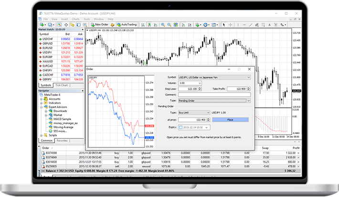
Task: Switch to the Tick Chart tab
Action: pyautogui.click(x=62, y=85)
